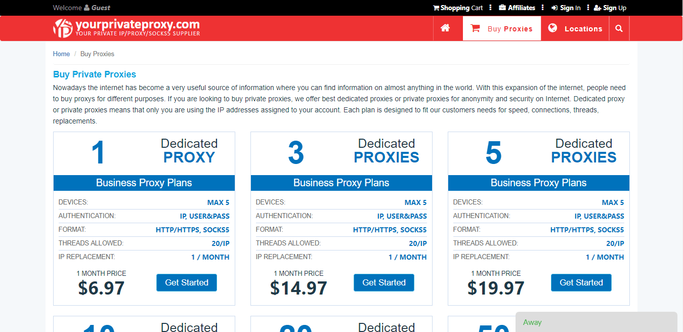Click Business Proxy Plans banner in 5-proxies card
This screenshot has height=332, width=683.
[539, 183]
